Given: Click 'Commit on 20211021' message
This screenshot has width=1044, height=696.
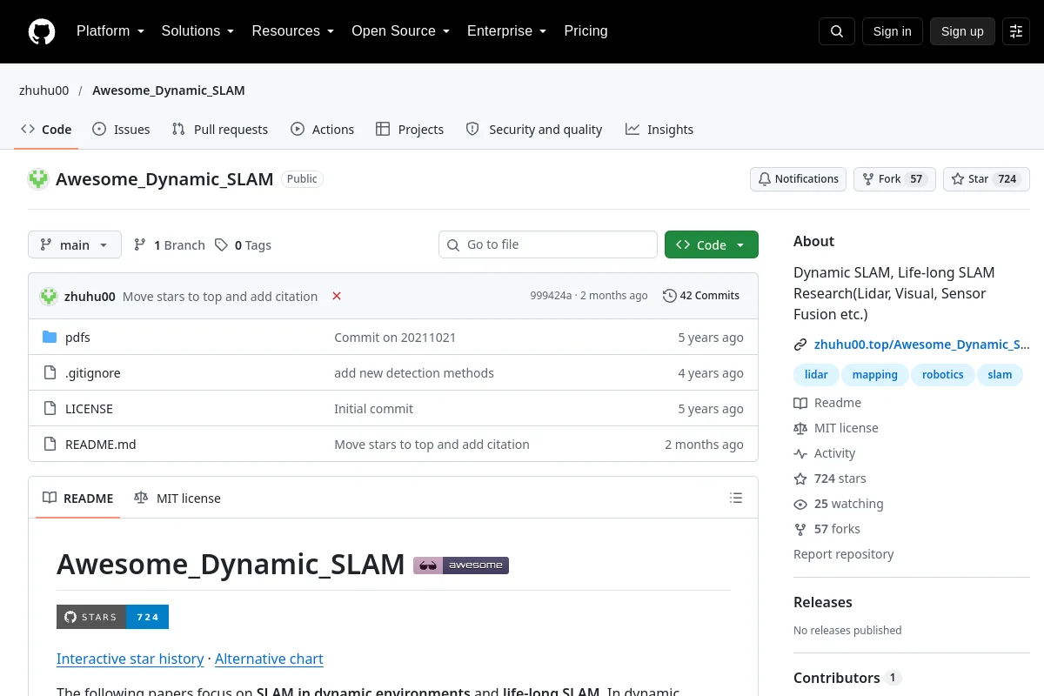Looking at the screenshot, I should tap(395, 338).
